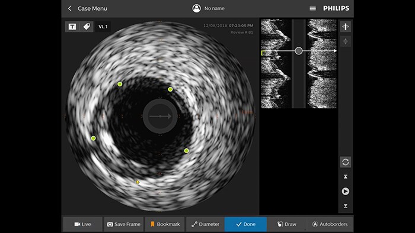
Task: Select the text annotation T tool
Action: pyautogui.click(x=72, y=27)
